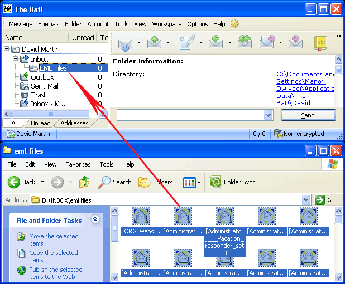
Task: Open the Account menu
Action: coord(98,24)
